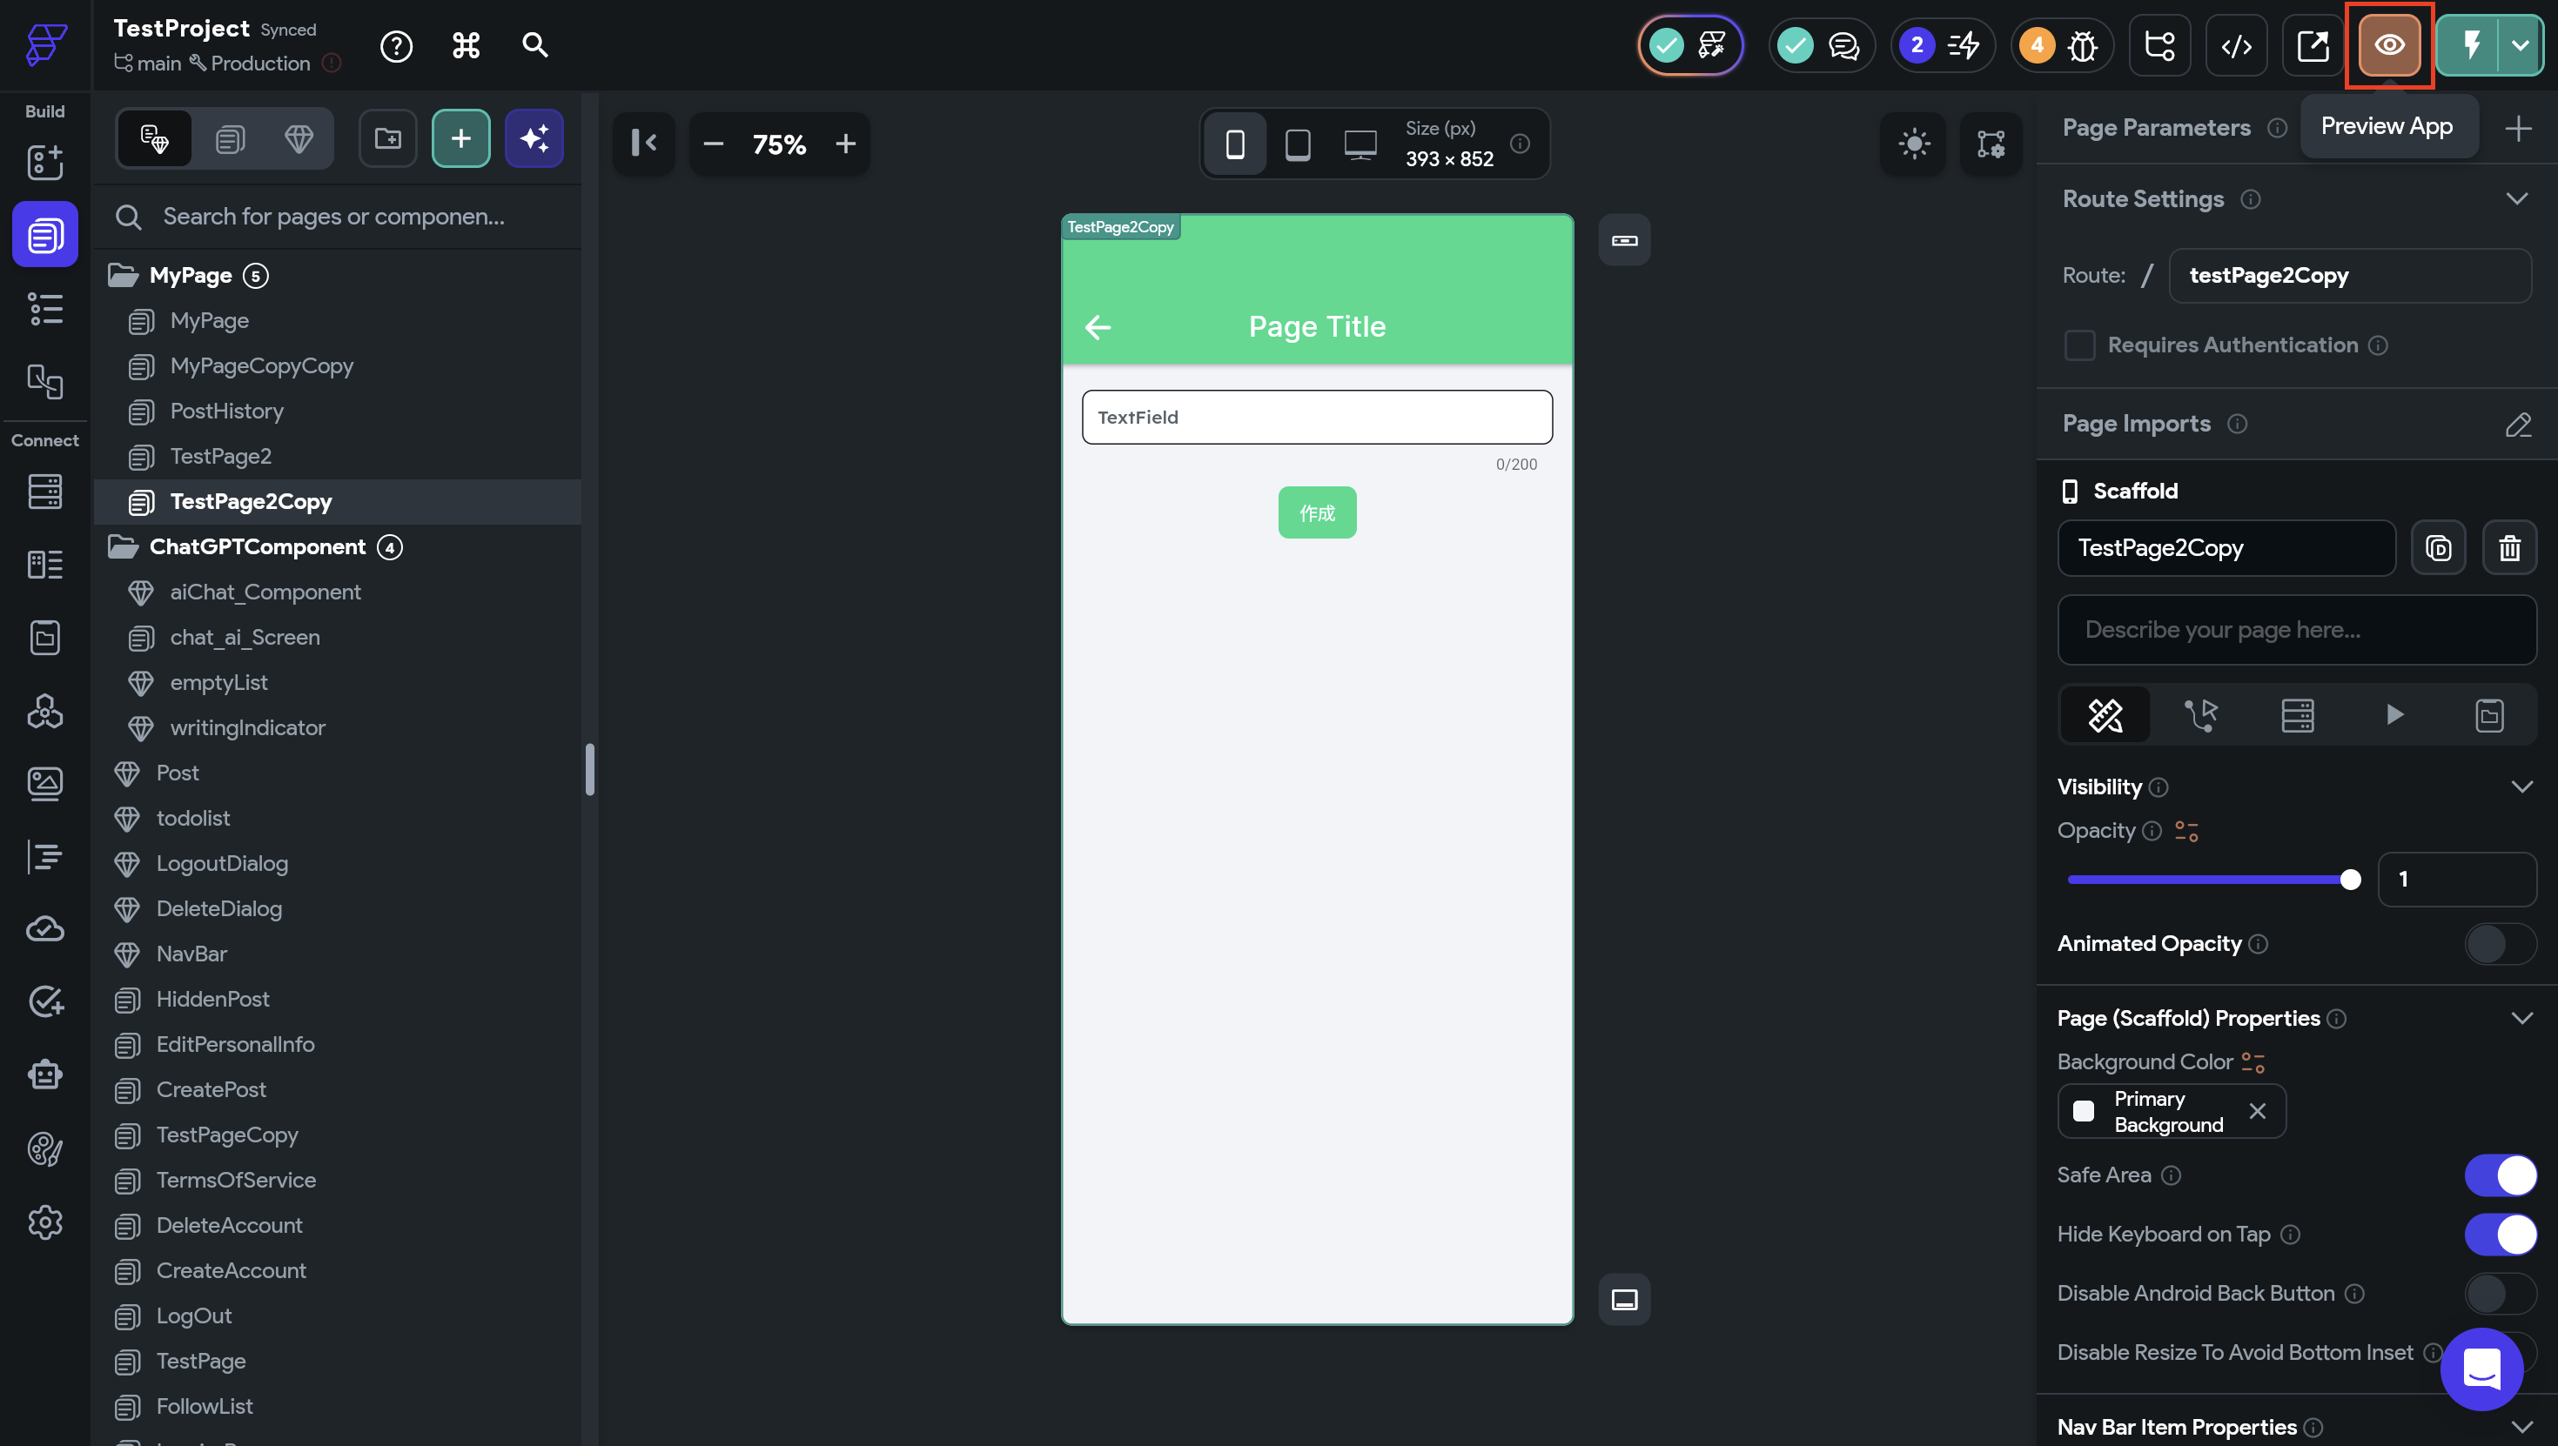Viewport: 2558px width, 1446px height.
Task: Click the Add Page plus icon
Action: point(461,138)
